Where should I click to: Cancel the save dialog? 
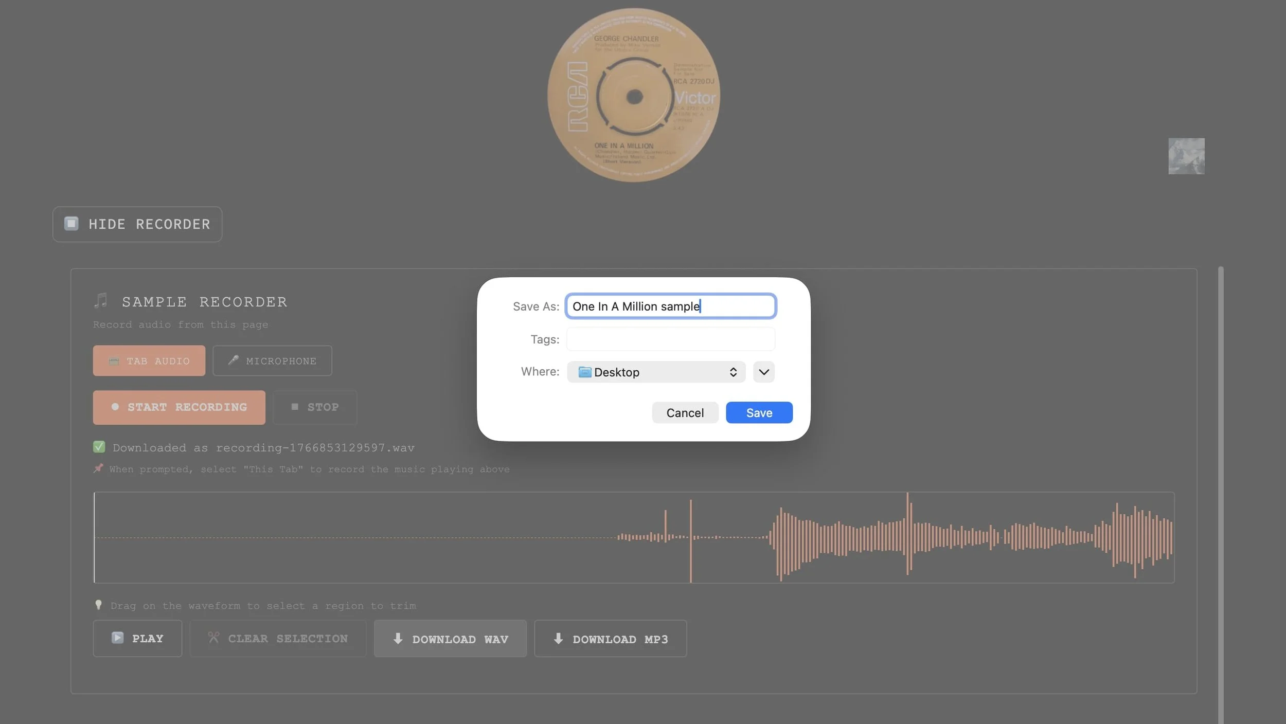coord(685,412)
